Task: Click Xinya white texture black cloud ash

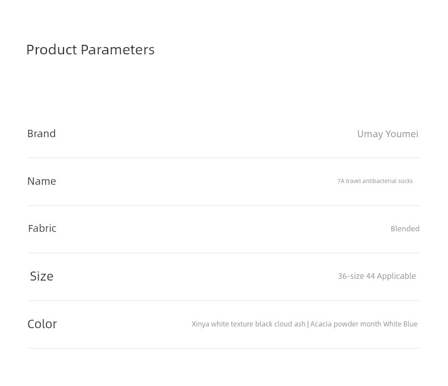Action: click(x=248, y=324)
